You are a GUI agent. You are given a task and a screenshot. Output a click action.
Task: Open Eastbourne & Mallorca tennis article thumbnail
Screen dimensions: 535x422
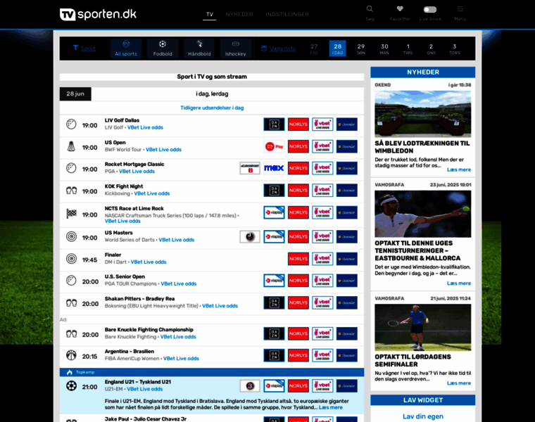423,214
